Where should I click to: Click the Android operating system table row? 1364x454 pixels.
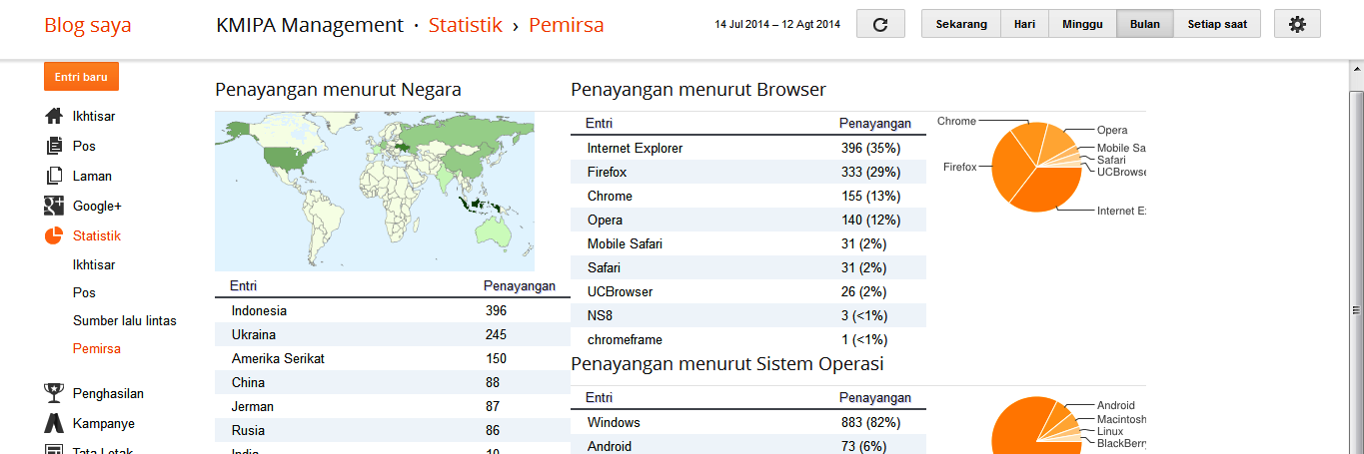point(748,445)
